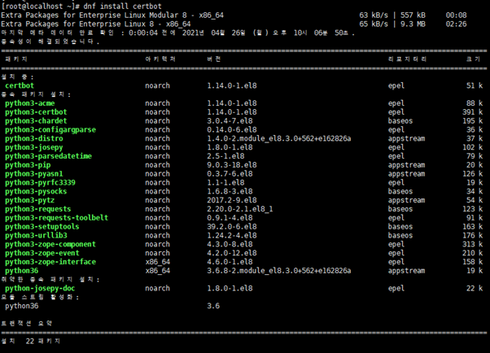Select the 'python3-setuptools' package name

pos(42,226)
